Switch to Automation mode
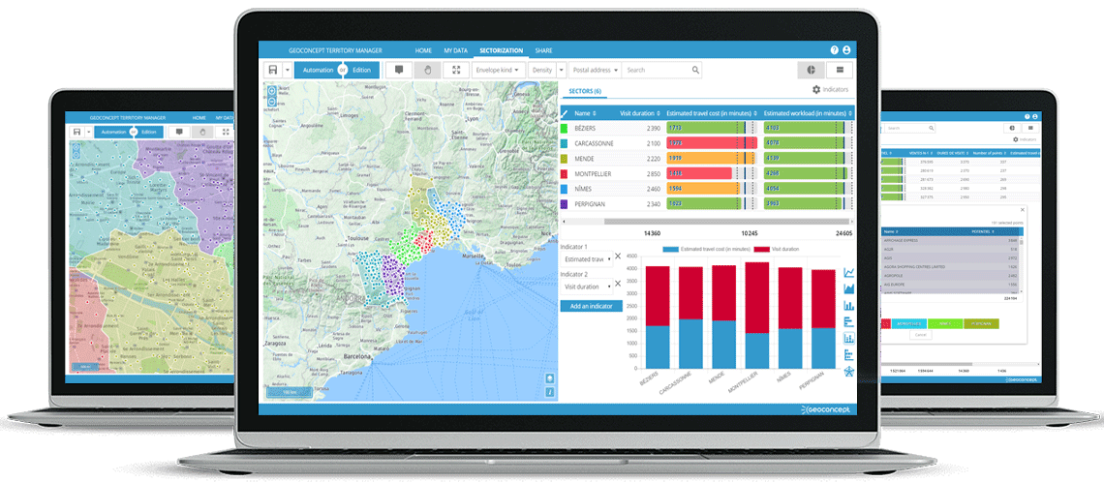 click(318, 70)
